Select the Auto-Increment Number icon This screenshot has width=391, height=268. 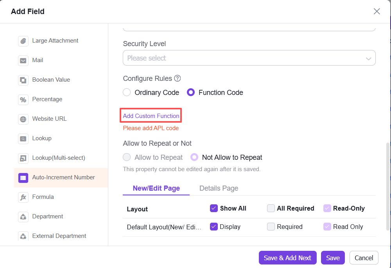pyautogui.click(x=23, y=178)
